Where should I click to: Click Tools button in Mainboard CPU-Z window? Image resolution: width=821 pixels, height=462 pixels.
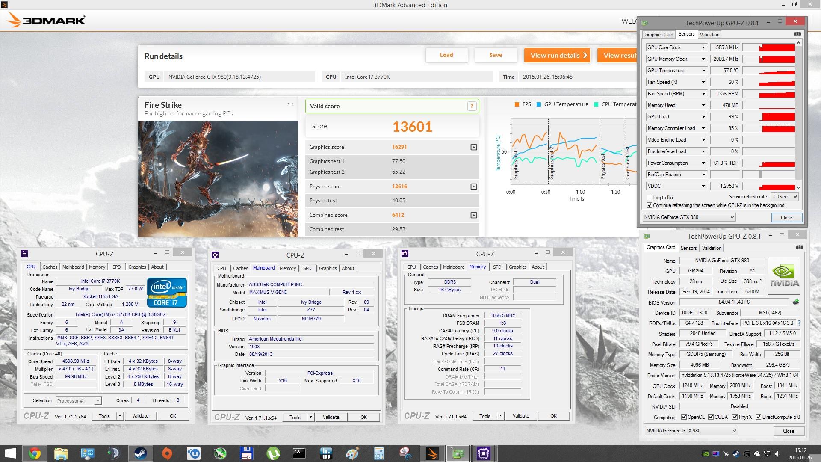click(295, 417)
